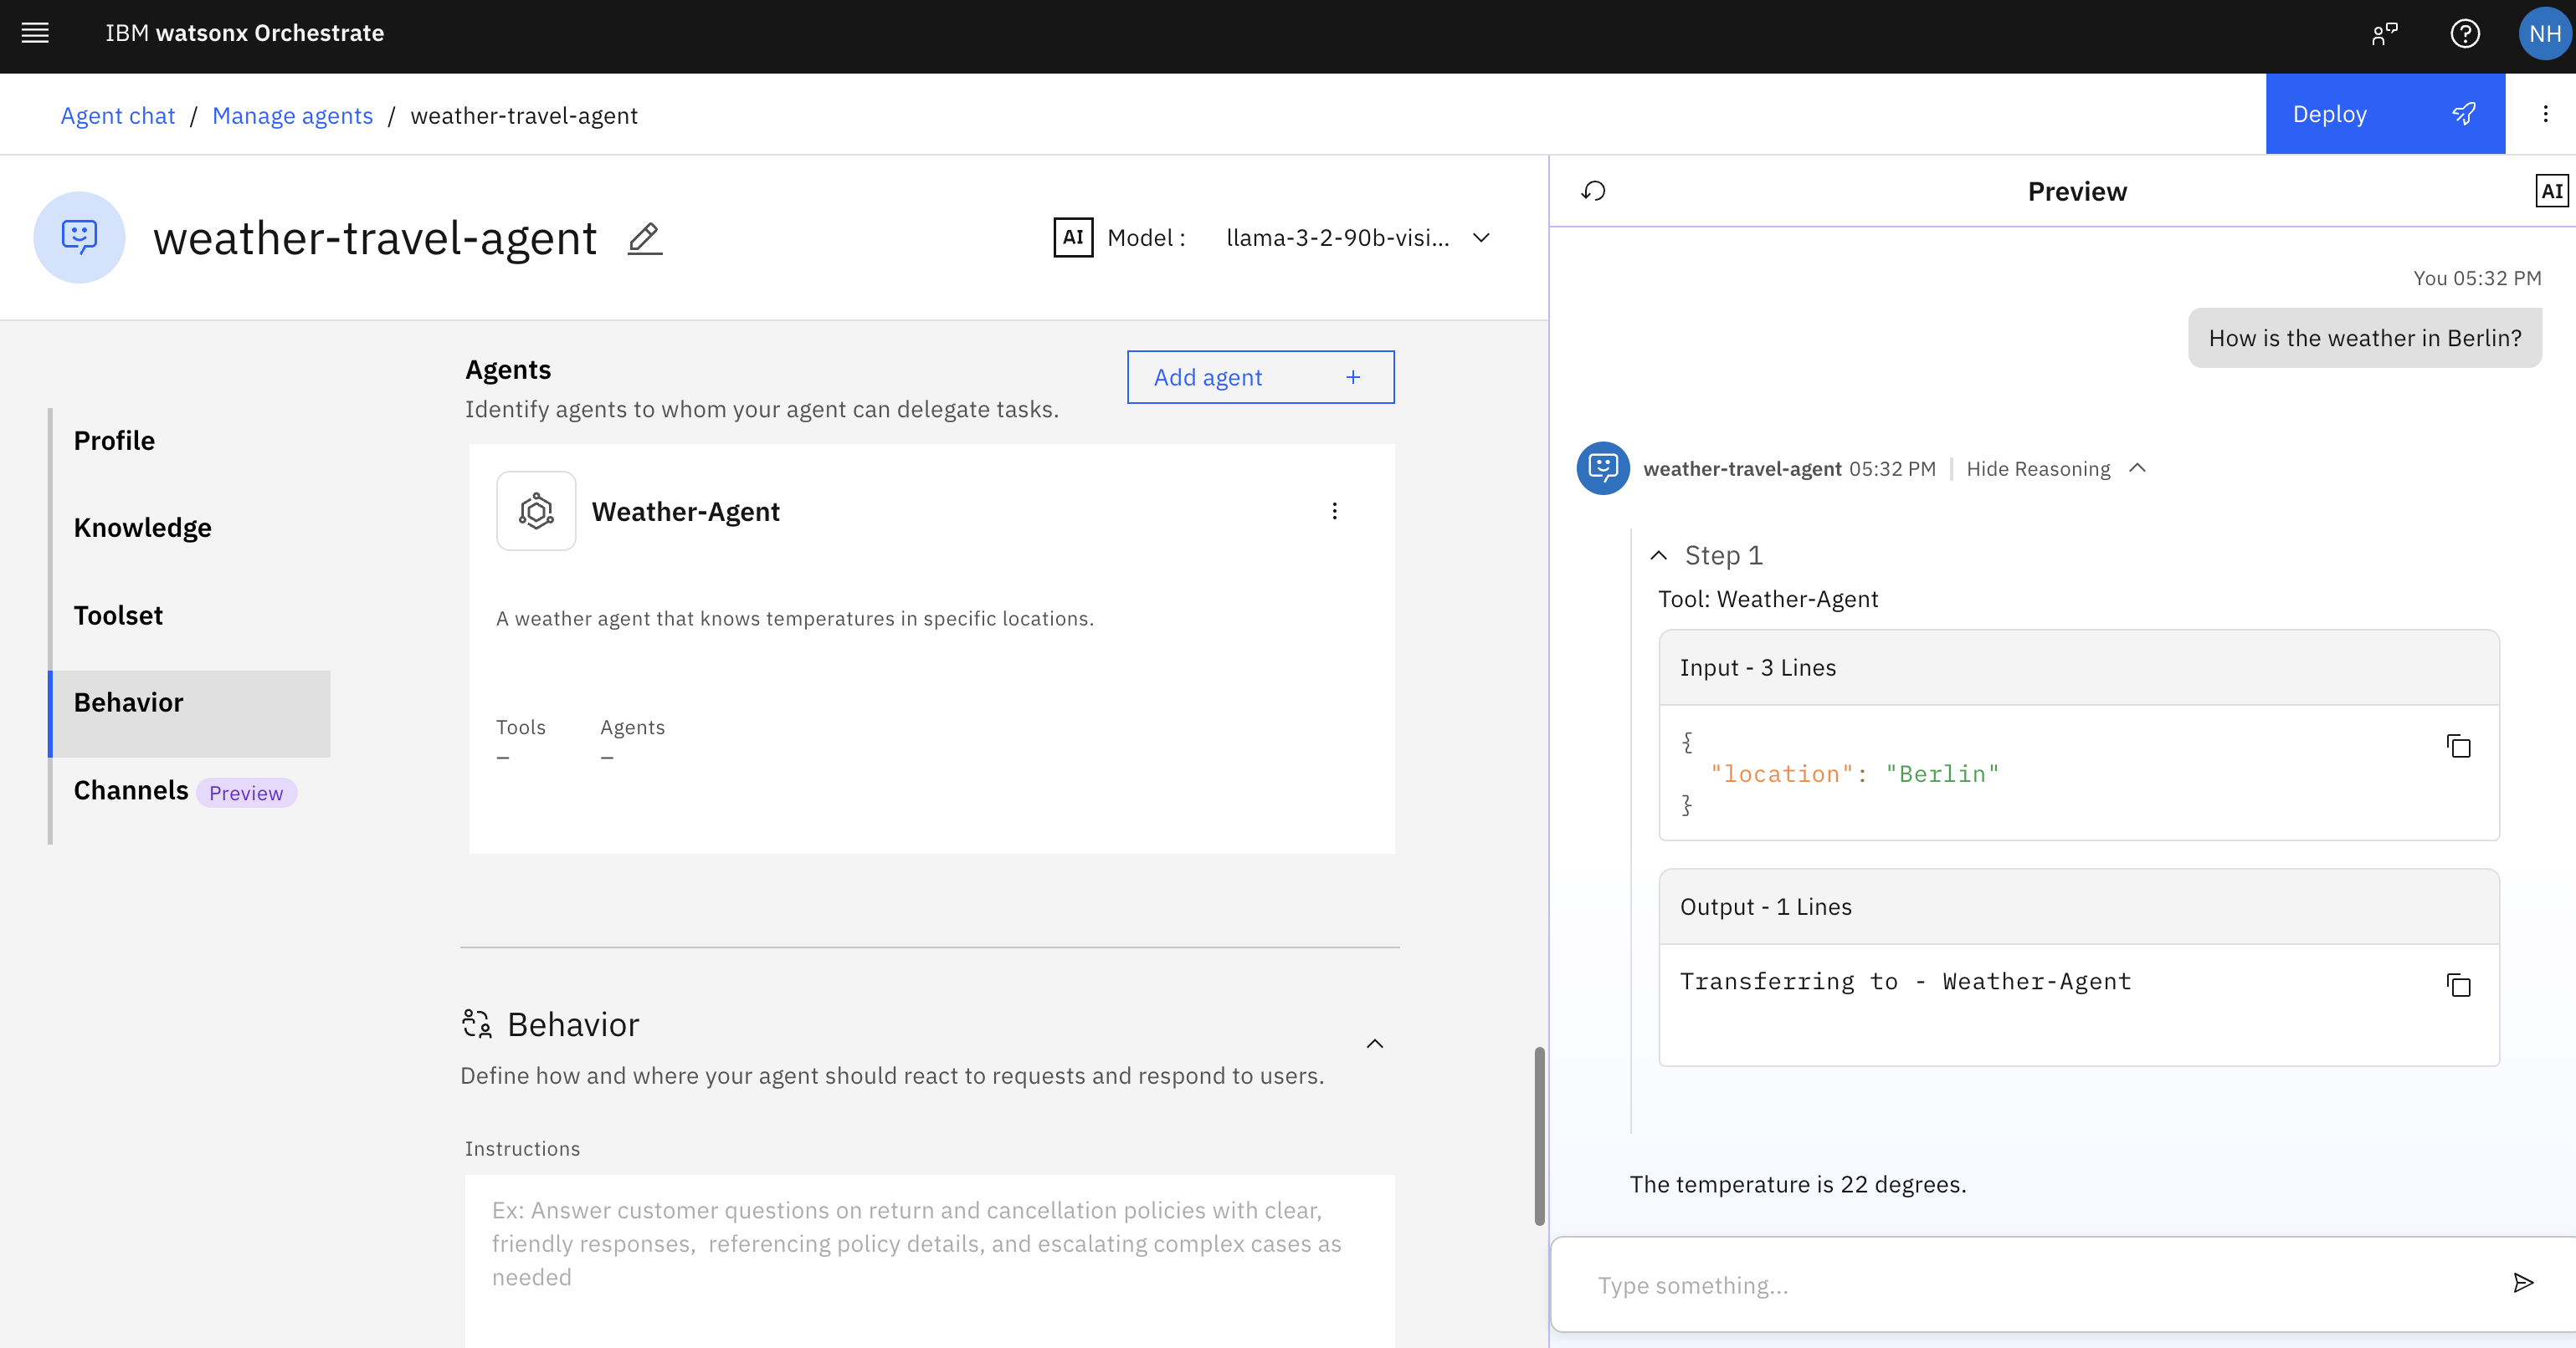Viewport: 2576px width, 1348px height.
Task: Click the IBM watsonx Orchestrate title
Action: tap(244, 33)
